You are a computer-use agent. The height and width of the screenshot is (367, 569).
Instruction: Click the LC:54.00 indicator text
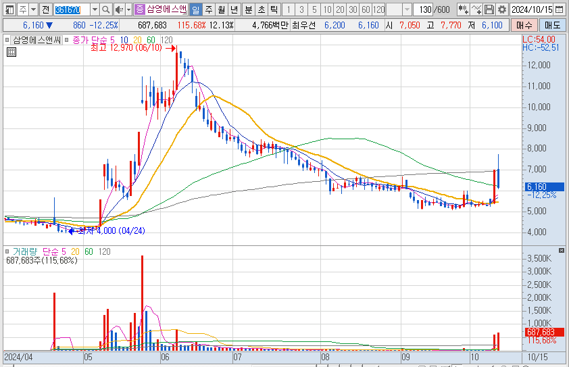tap(539, 39)
